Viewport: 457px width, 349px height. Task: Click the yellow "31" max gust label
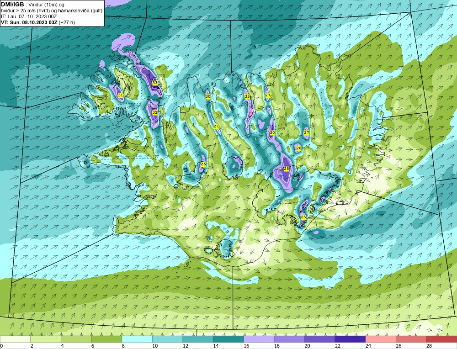point(120,95)
